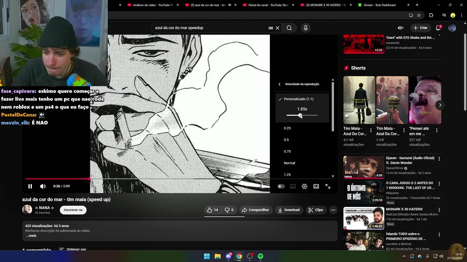Image resolution: width=467 pixels, height=262 pixels.
Task: Dislike the video
Action: 229,210
